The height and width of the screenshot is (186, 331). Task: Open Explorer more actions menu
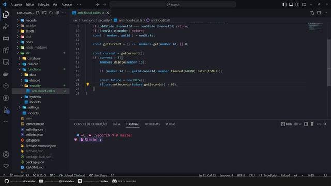(64, 13)
